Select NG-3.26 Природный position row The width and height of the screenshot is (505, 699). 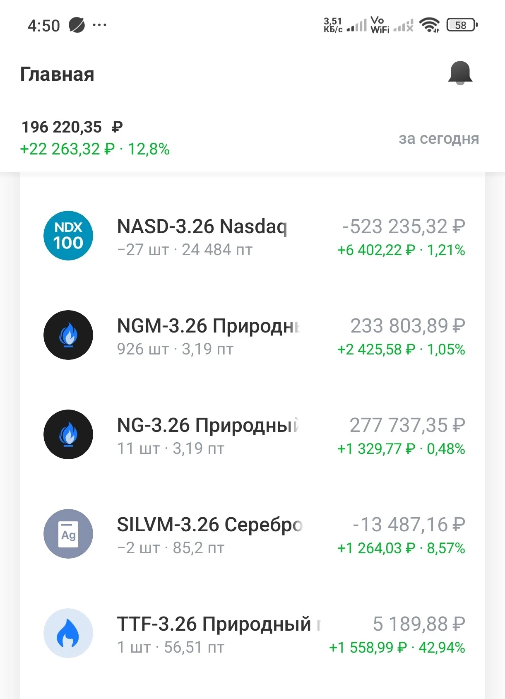[x=252, y=435]
